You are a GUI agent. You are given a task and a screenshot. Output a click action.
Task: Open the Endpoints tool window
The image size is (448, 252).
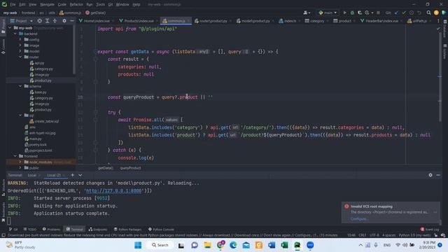[98, 229]
